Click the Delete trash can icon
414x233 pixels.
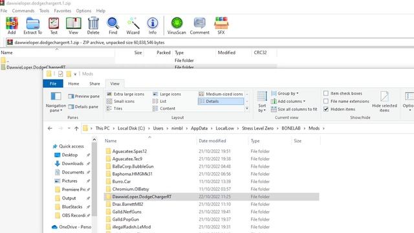(93, 26)
